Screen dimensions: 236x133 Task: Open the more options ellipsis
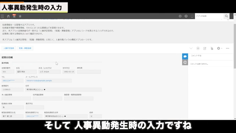click(228, 48)
